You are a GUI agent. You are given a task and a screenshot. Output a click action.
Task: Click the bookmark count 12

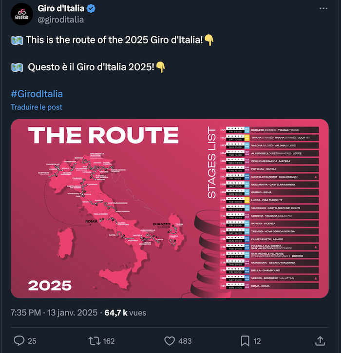[x=257, y=341]
